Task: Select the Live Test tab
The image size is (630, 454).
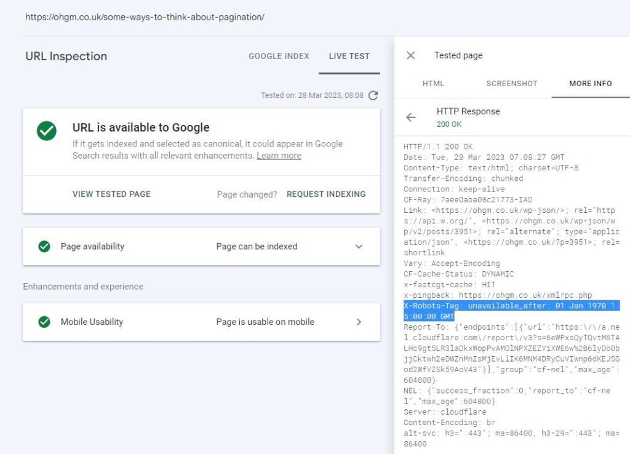Action: pyautogui.click(x=349, y=56)
